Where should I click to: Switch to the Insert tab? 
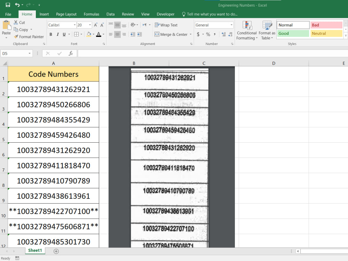click(44, 14)
